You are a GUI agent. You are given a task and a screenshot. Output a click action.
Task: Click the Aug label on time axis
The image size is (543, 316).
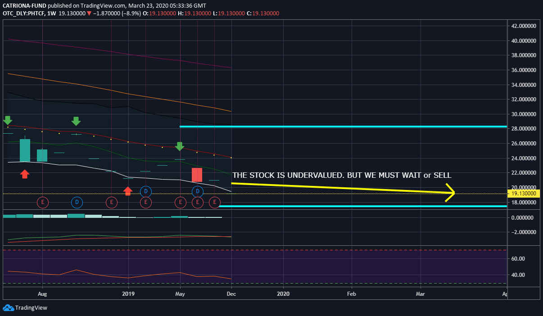pyautogui.click(x=42, y=293)
